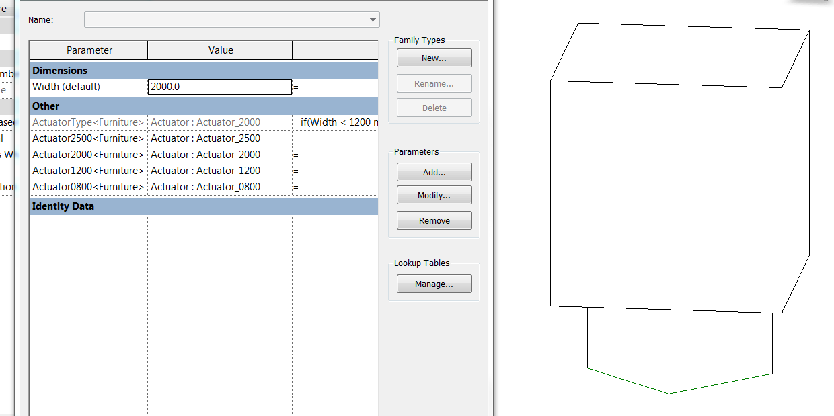The width and height of the screenshot is (834, 416).
Task: Select the ActuatorType<Furniture> parameter row
Action: click(x=87, y=122)
